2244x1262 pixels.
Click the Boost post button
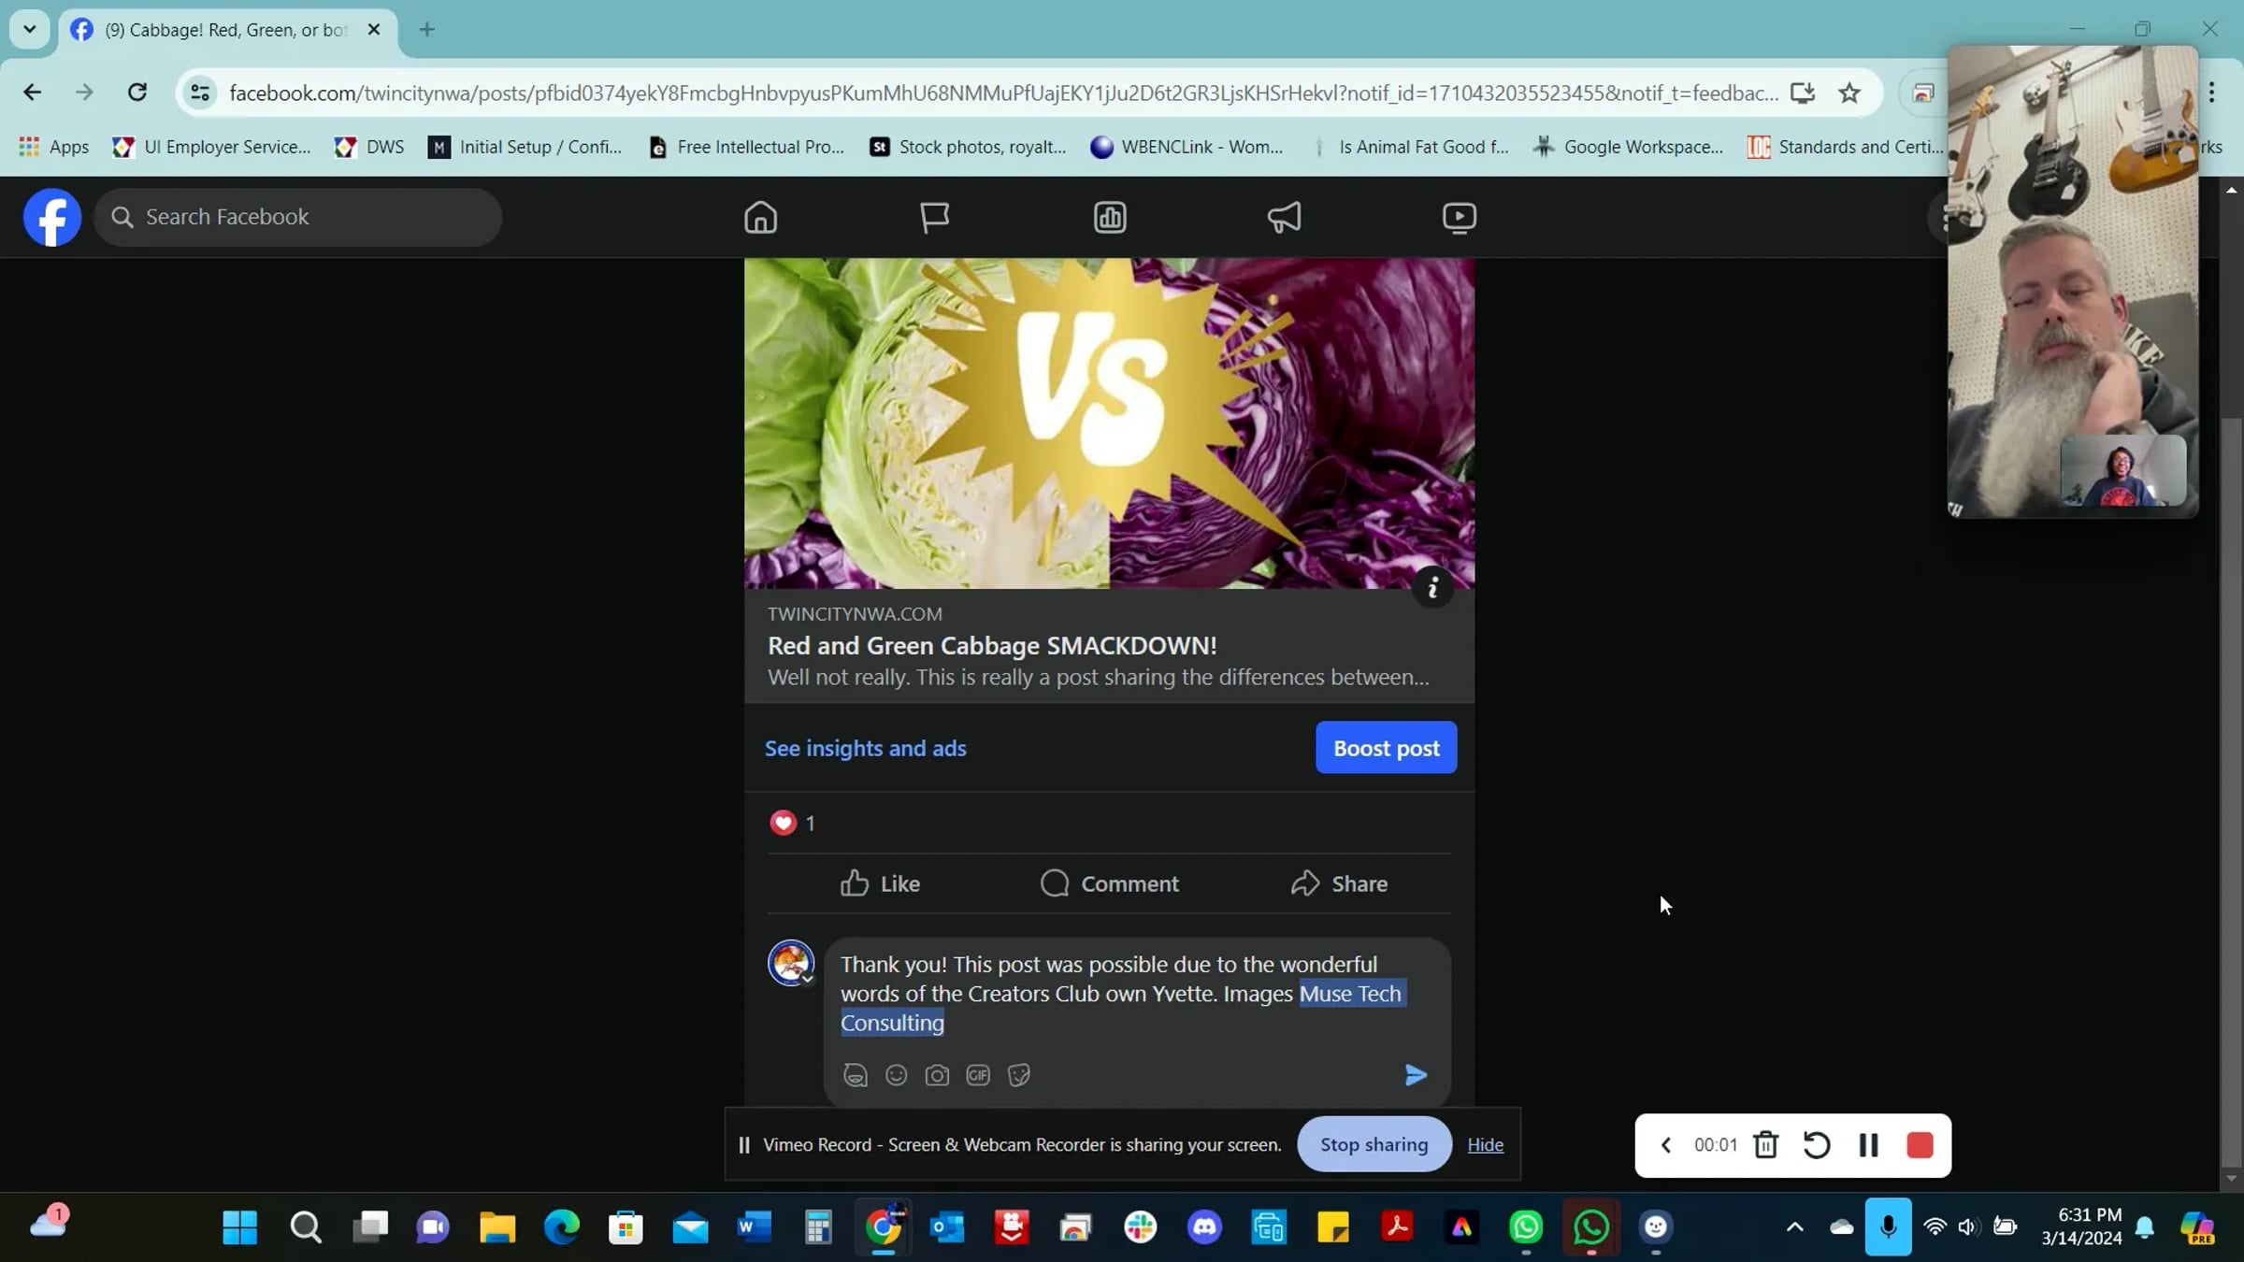[x=1386, y=748]
